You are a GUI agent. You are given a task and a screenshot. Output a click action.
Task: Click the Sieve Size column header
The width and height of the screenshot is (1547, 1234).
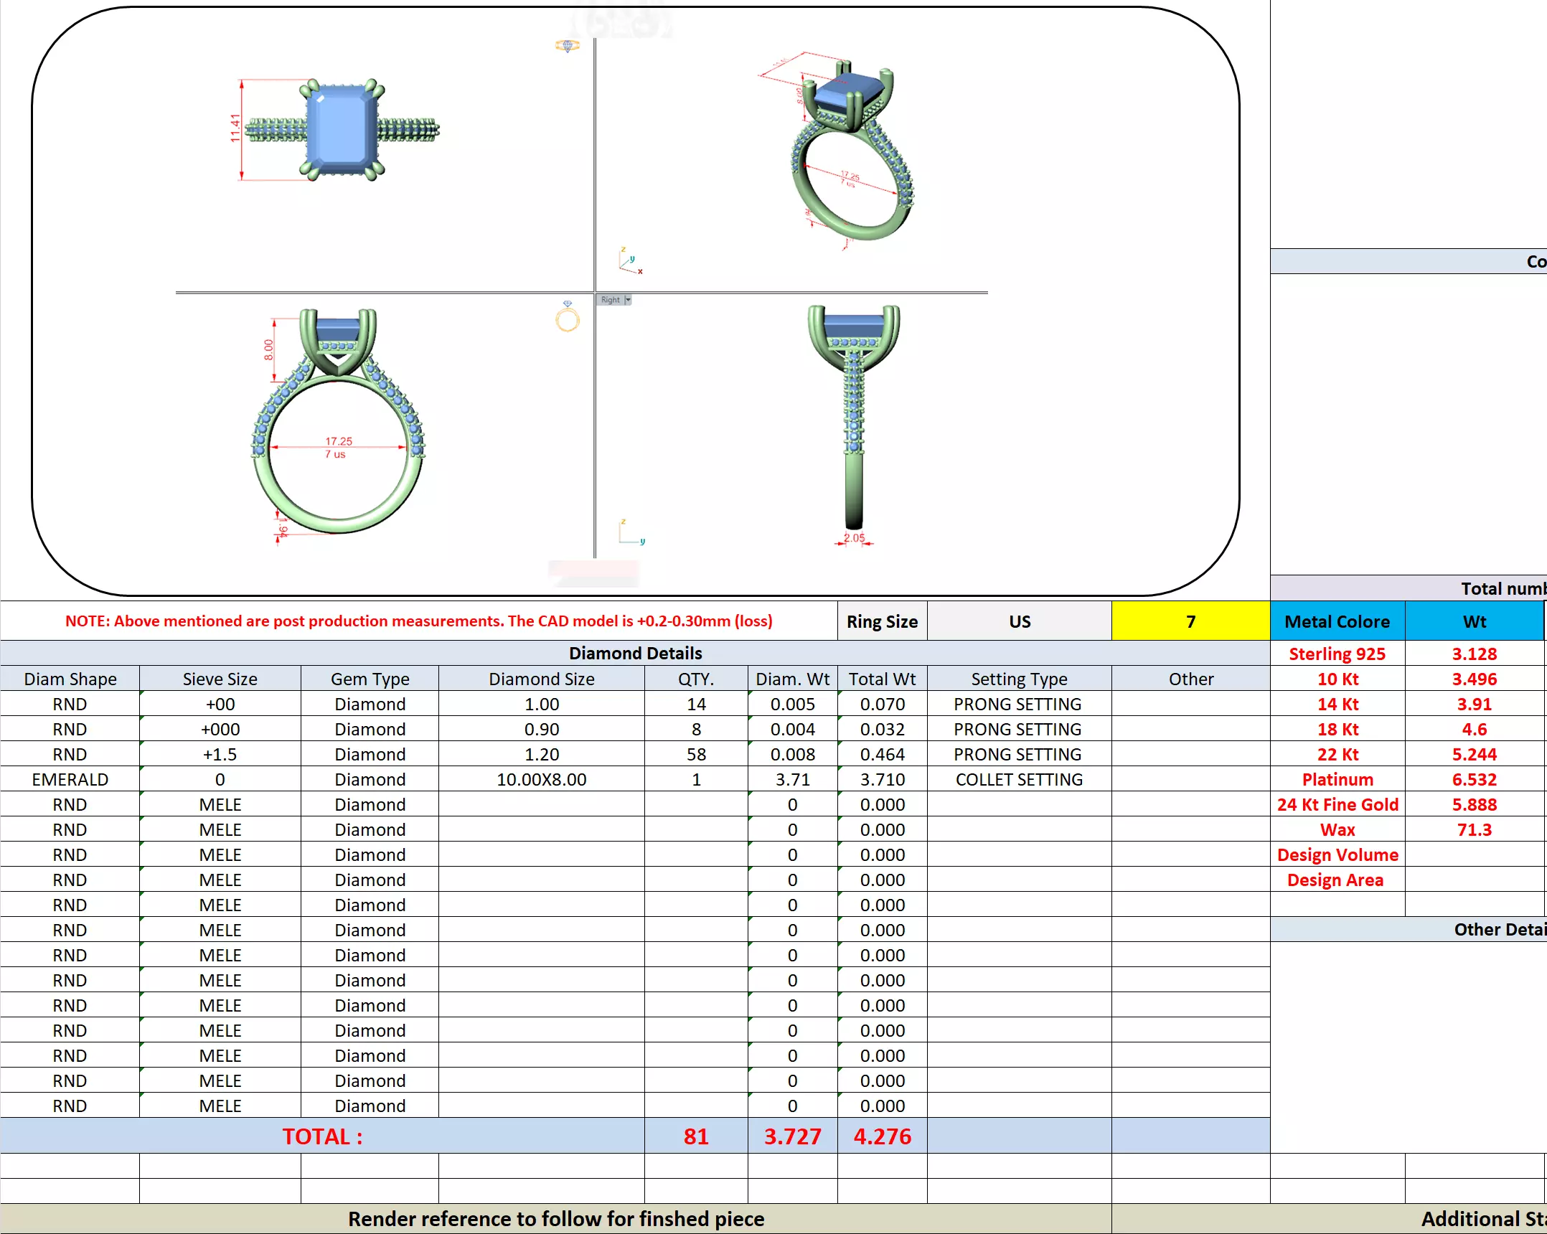click(x=220, y=679)
